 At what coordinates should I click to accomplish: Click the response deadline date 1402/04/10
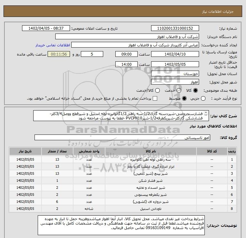[x=175, y=54]
